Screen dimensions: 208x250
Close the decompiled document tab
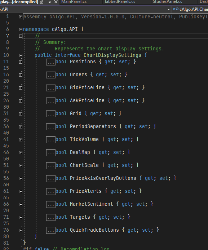click(x=56, y=2)
